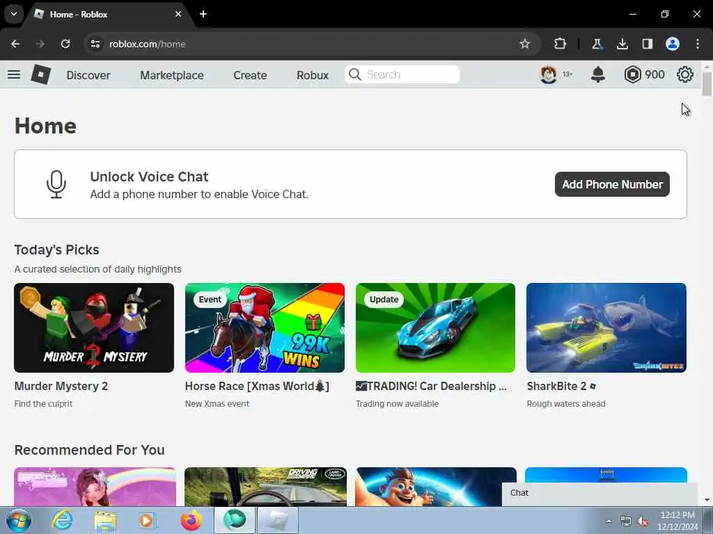Click the Roblox logo icon
The height and width of the screenshot is (534, 713).
click(40, 74)
